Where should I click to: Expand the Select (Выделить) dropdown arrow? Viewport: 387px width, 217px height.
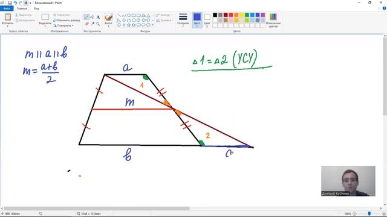pyautogui.click(x=45, y=26)
